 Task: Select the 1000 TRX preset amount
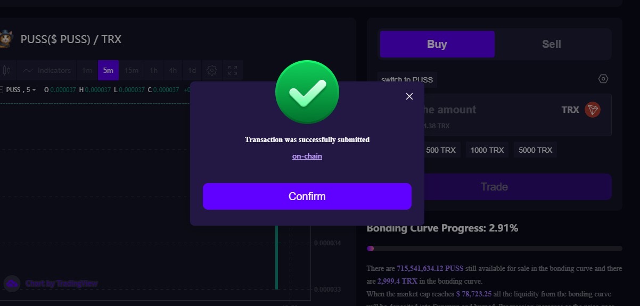coord(487,150)
